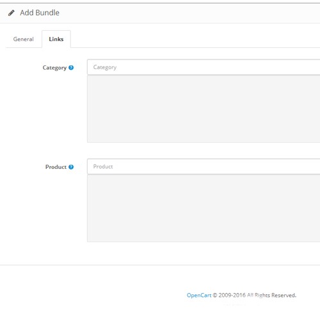Click empty tab strip right of Links
This screenshot has width=320, height=320.
195,39
